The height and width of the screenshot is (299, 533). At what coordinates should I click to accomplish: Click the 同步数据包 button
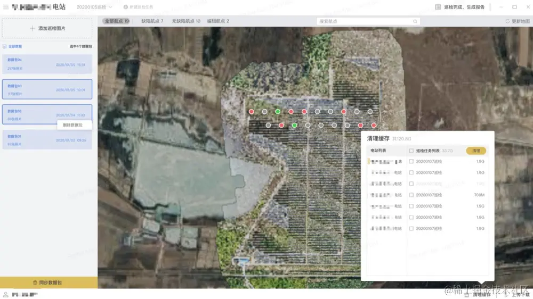click(x=49, y=283)
